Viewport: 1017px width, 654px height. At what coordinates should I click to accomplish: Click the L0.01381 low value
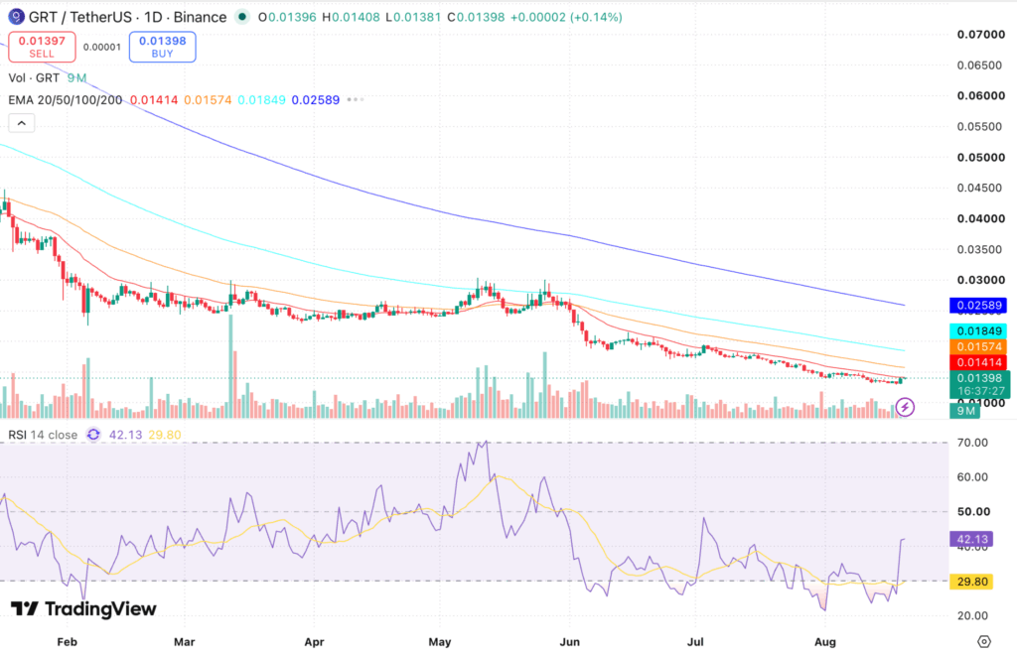413,17
